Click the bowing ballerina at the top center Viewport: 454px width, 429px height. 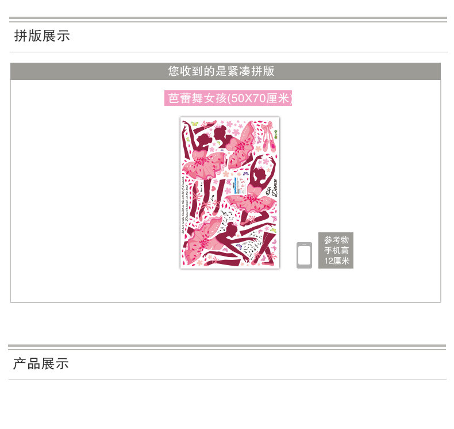235,144
